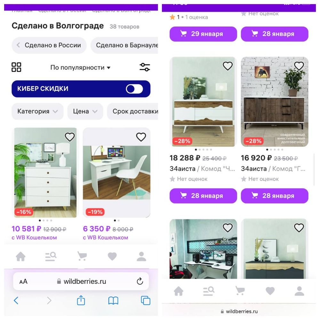Screen dimensions: 320x320
Task: Reload the wildberries.ru page
Action: pos(140,281)
